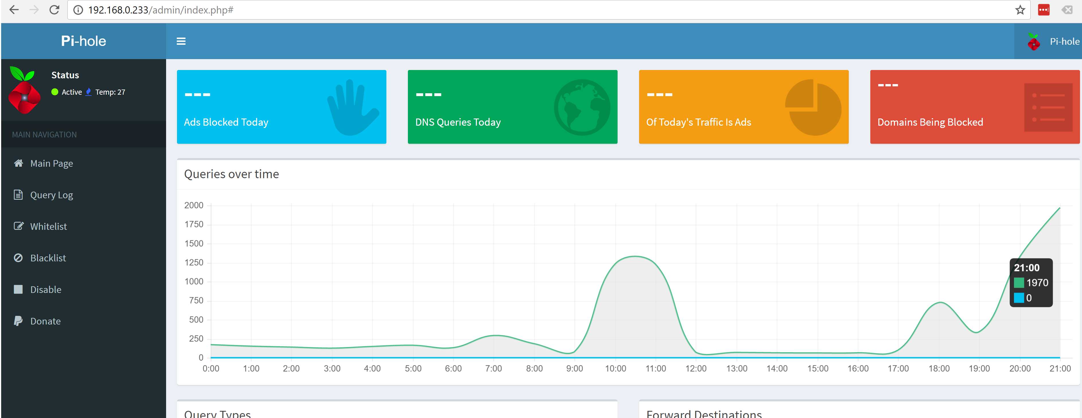Viewport: 1082px width, 418px height.
Task: Click the Active status label
Action: [x=72, y=92]
